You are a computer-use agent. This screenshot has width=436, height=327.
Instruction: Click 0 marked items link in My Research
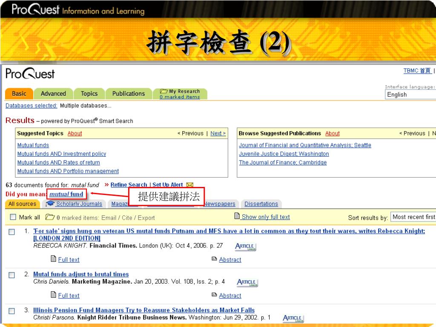tap(180, 97)
